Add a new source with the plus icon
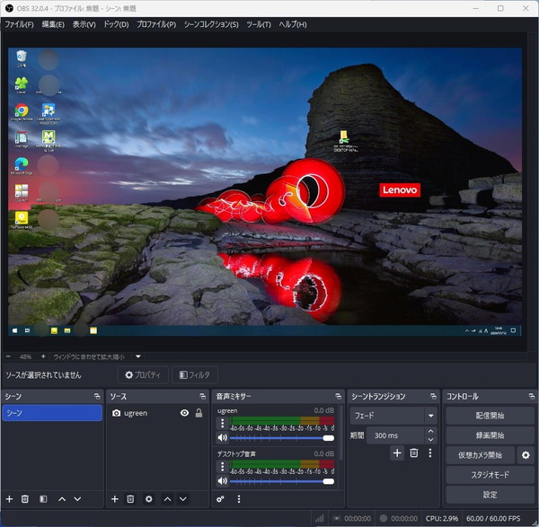The width and height of the screenshot is (539, 527). click(114, 499)
